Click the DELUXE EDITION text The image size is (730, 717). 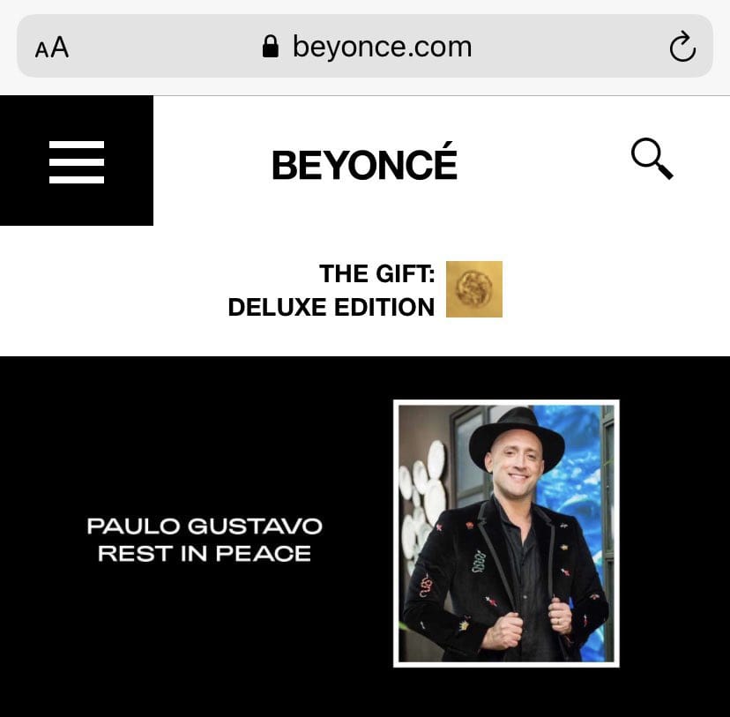(x=331, y=307)
